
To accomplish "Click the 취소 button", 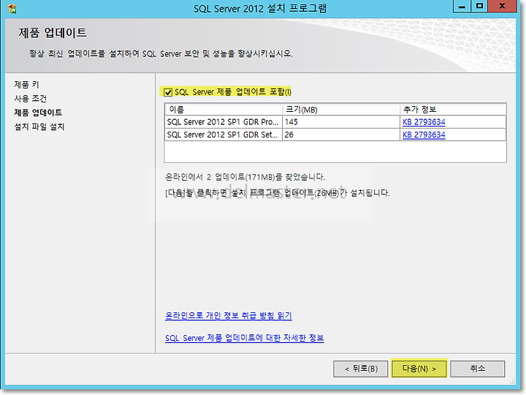I will 477,369.
